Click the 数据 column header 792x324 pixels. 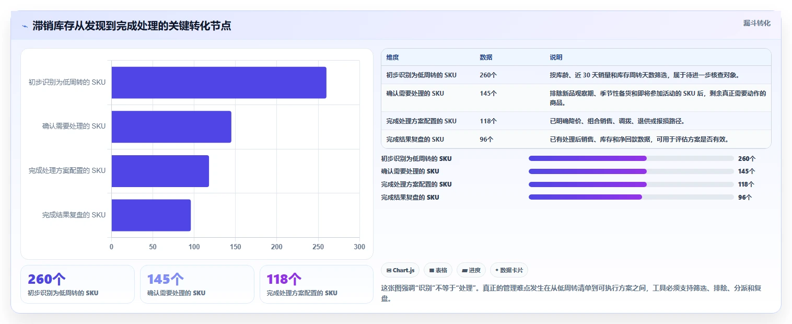486,57
